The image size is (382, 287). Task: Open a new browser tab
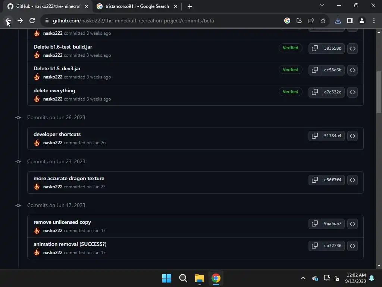190,6
